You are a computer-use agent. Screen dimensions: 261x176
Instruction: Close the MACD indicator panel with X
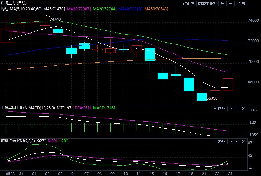click(x=243, y=109)
